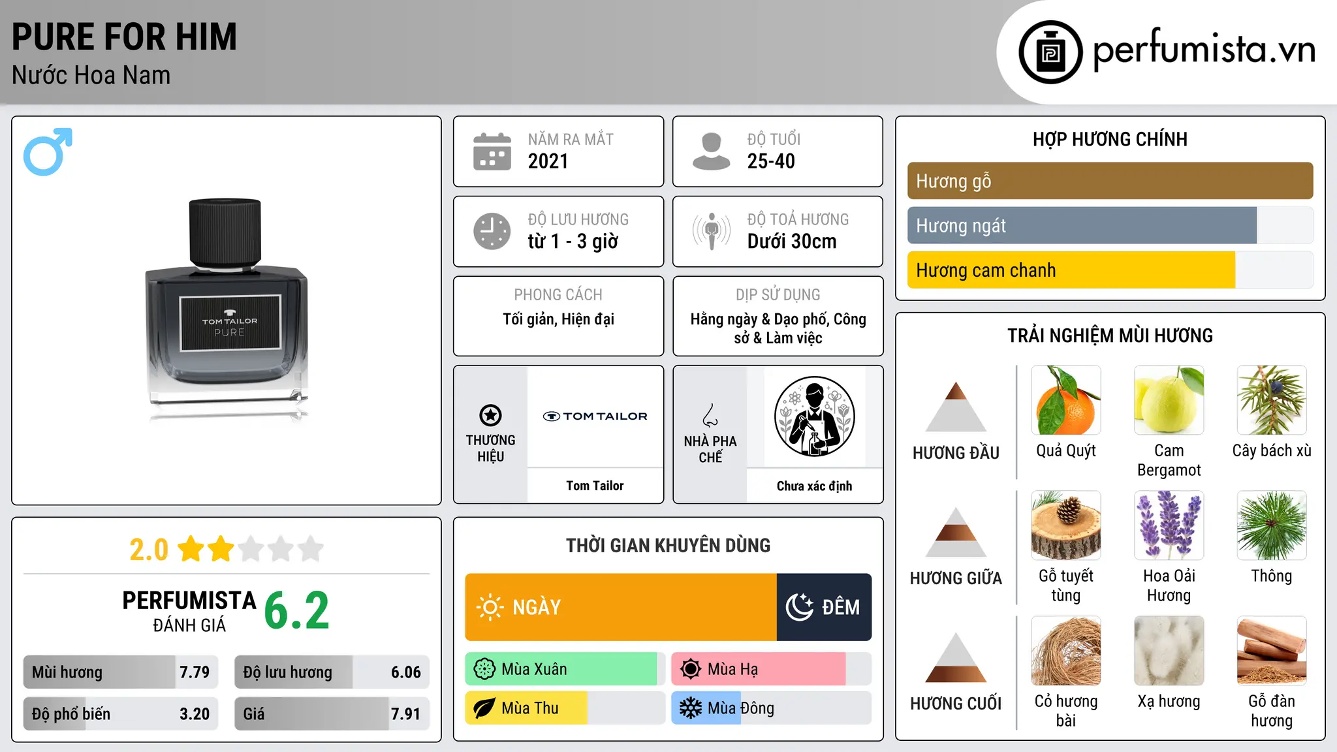This screenshot has width=1337, height=752.
Task: Click the flower icon for Mùa Xuân
Action: point(484,669)
